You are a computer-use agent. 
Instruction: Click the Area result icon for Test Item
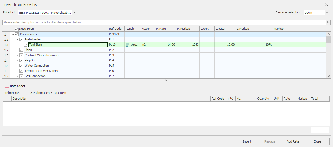coord(128,45)
